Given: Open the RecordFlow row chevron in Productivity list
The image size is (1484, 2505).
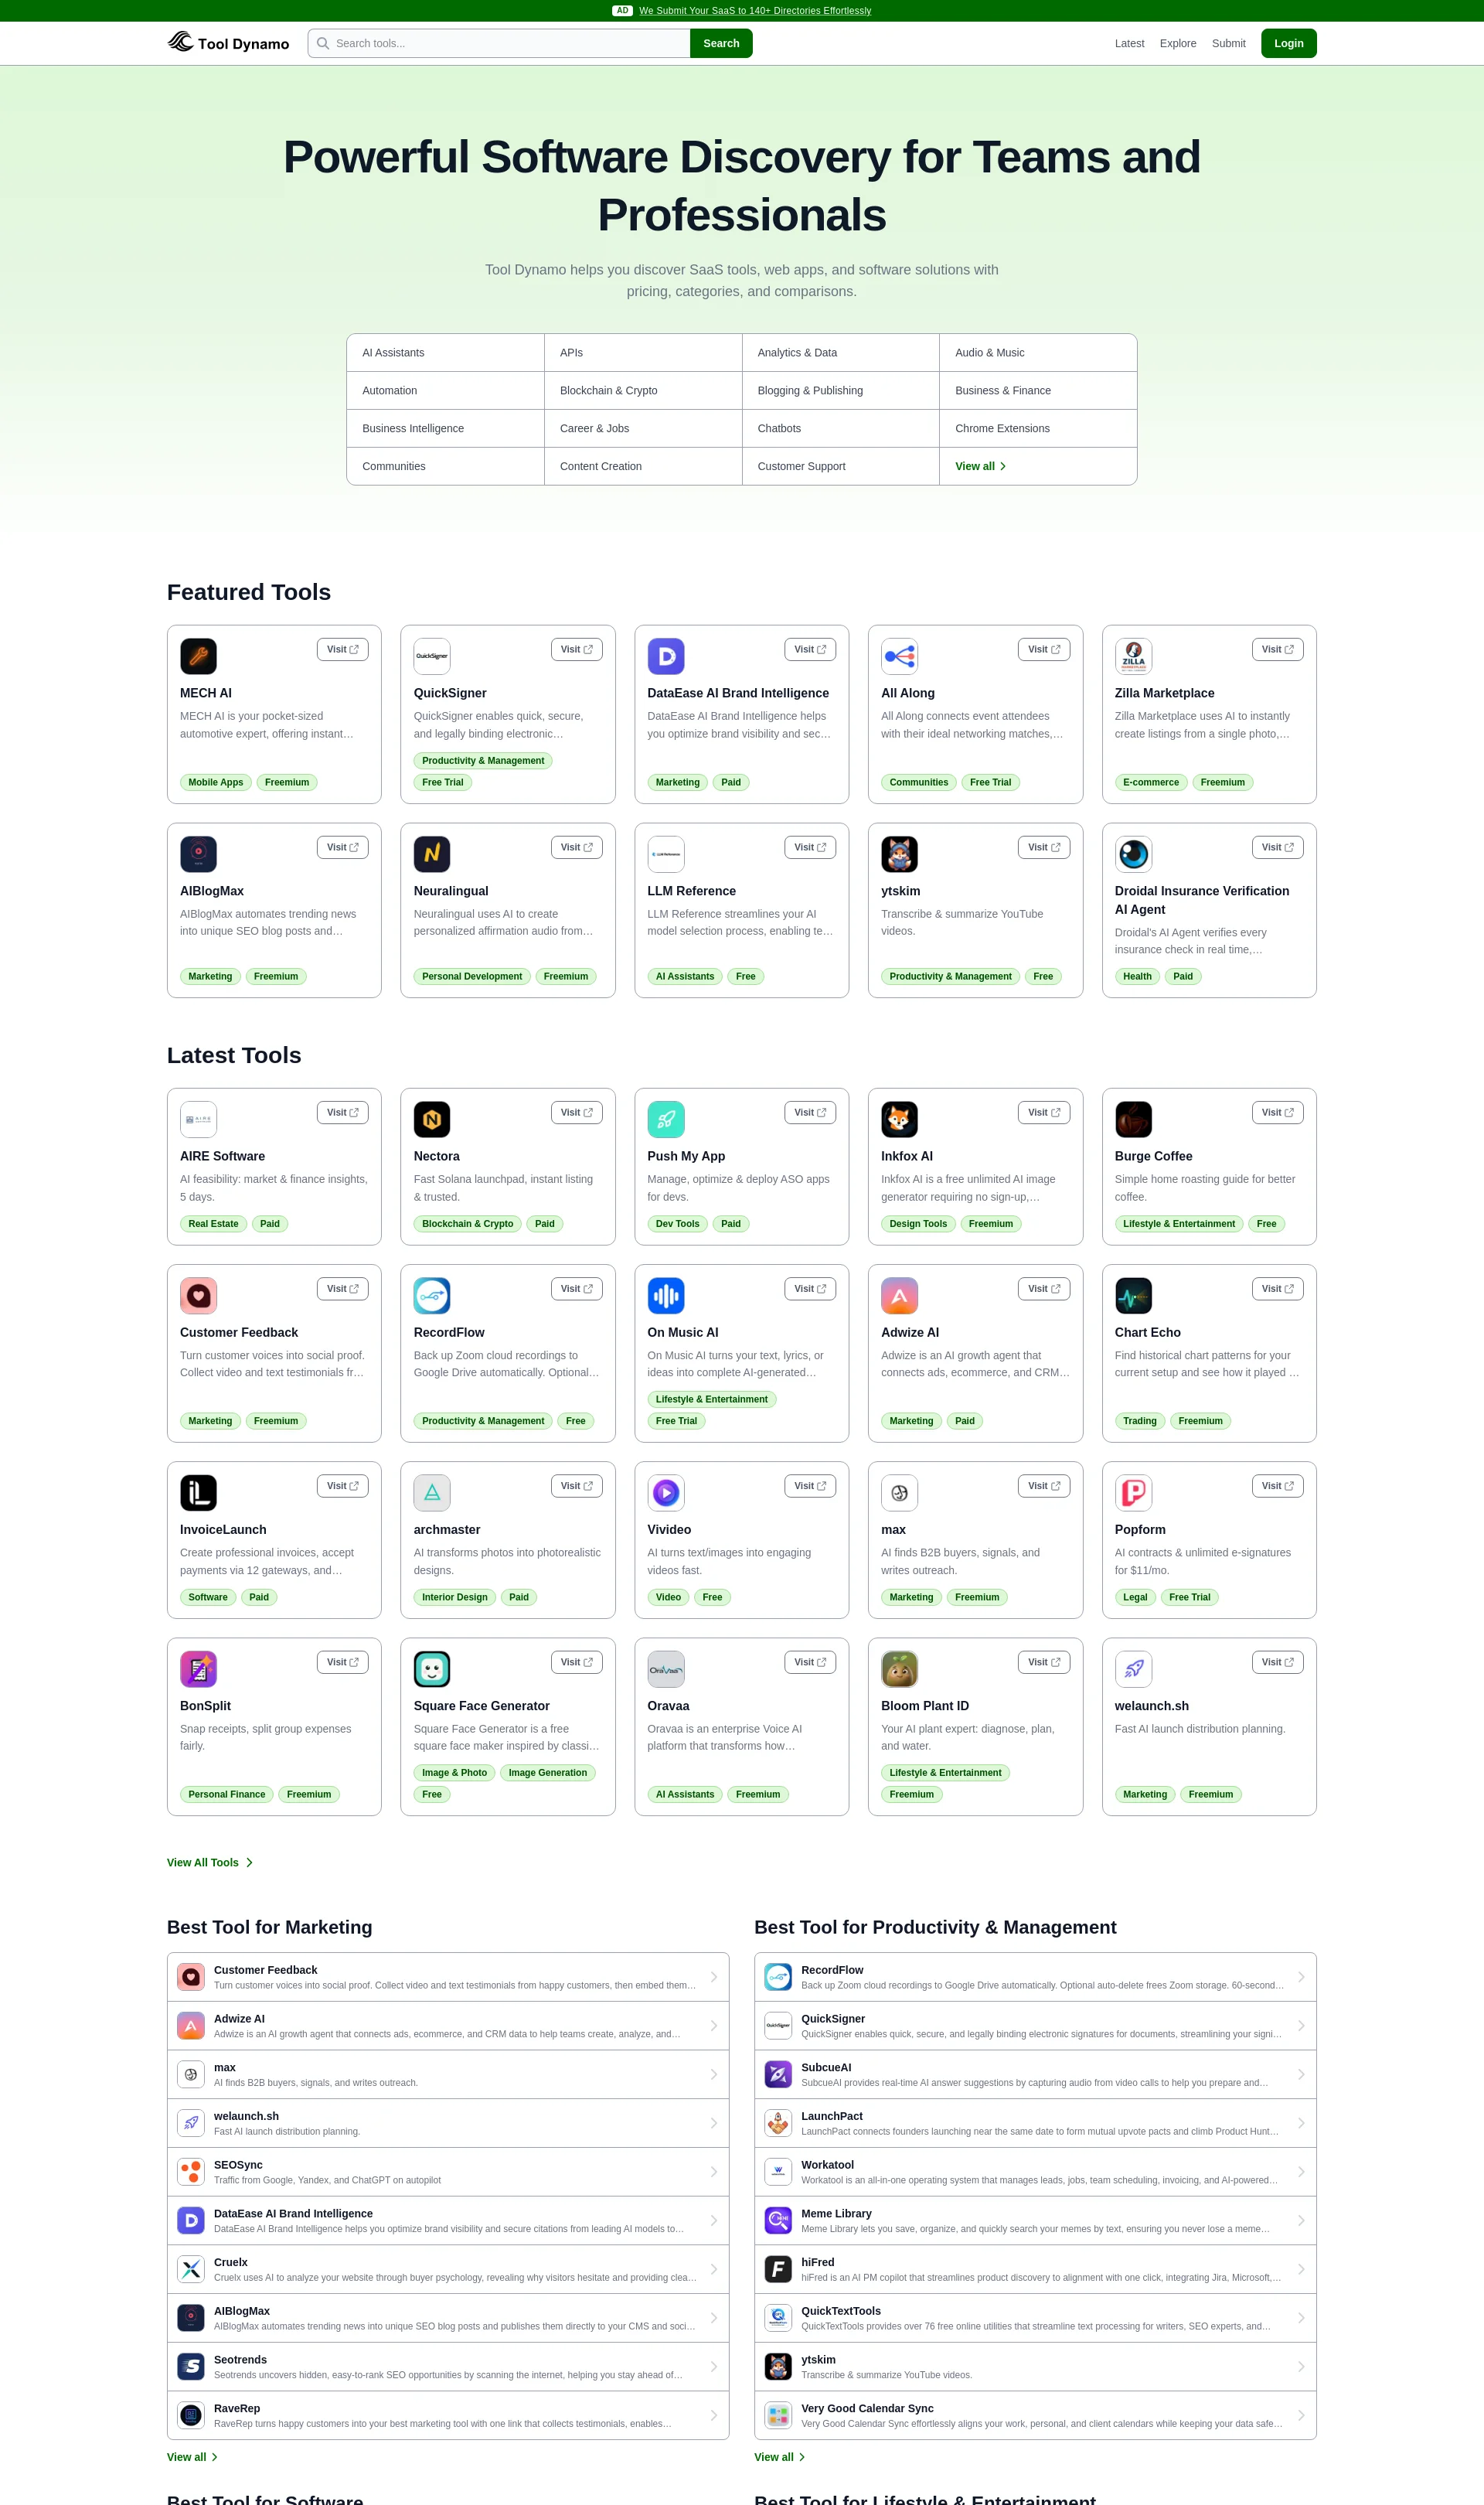Looking at the screenshot, I should [x=1301, y=1977].
